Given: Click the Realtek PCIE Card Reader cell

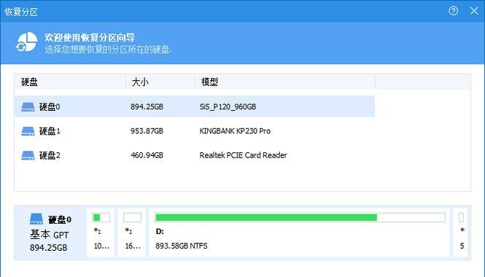Looking at the screenshot, I should pyautogui.click(x=243, y=155).
